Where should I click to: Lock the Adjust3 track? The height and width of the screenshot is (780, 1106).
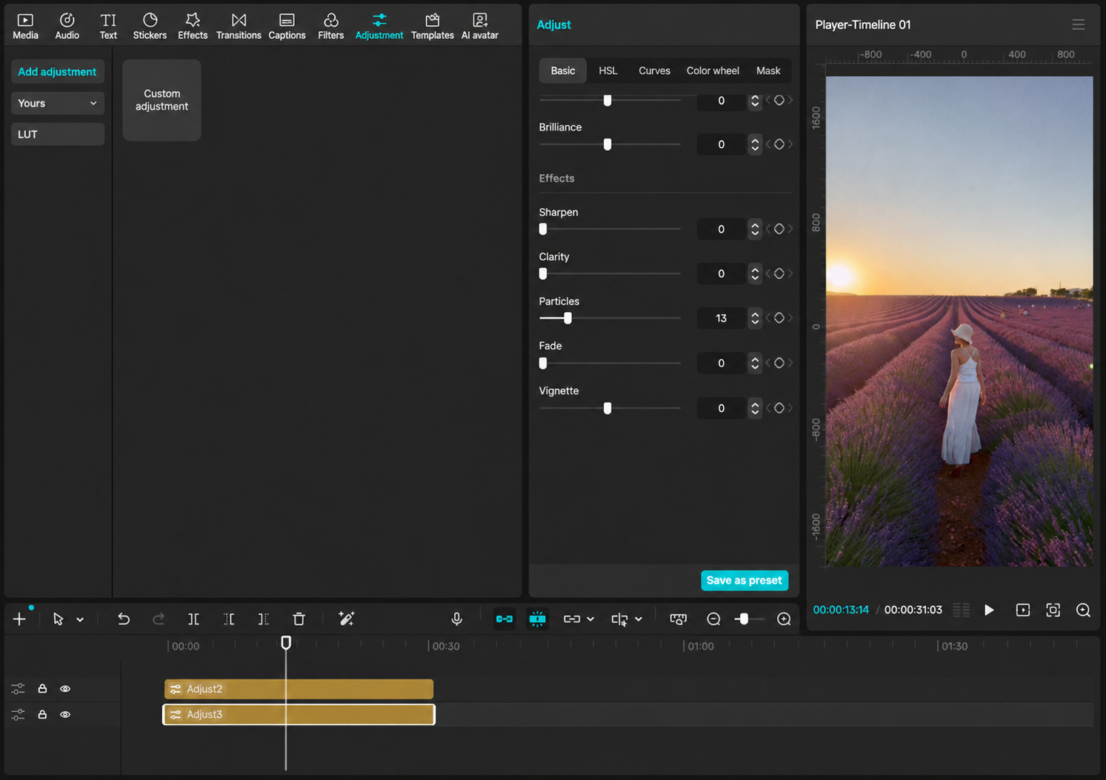click(42, 715)
